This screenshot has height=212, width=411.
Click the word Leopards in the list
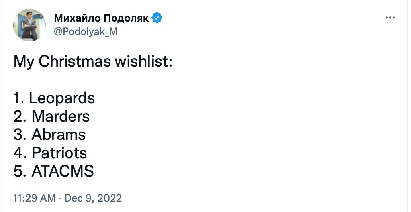click(62, 98)
